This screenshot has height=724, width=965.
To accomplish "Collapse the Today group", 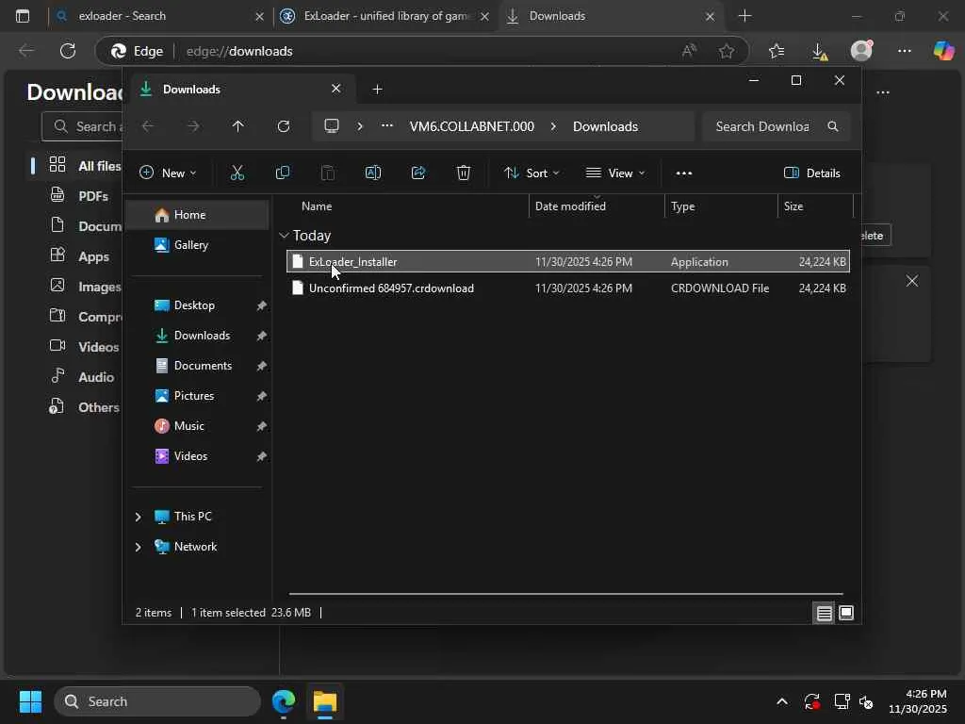I will pyautogui.click(x=284, y=235).
